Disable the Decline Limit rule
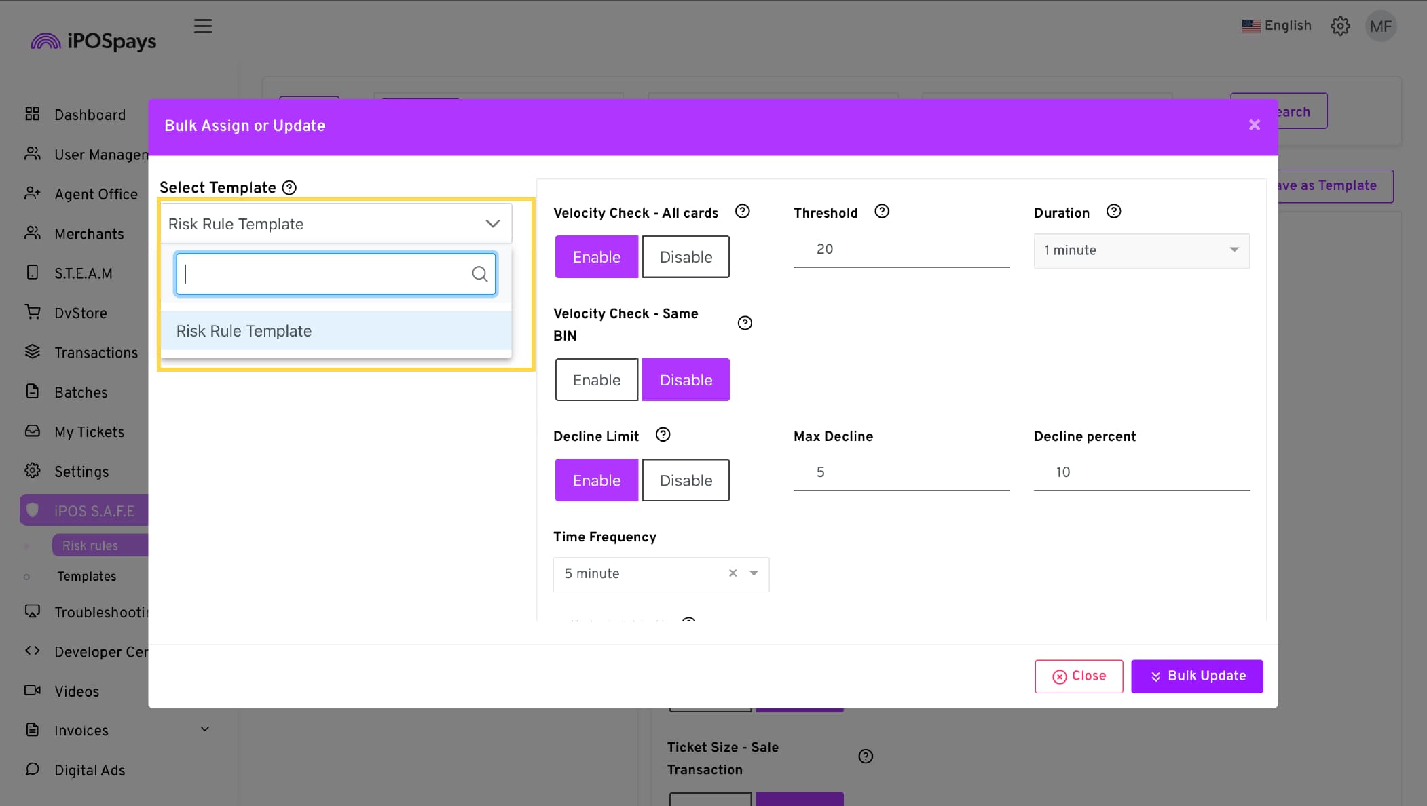 686,480
